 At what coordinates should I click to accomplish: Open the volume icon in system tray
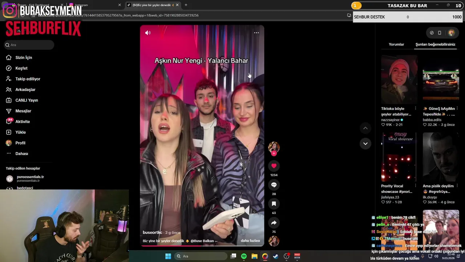coord(436,256)
